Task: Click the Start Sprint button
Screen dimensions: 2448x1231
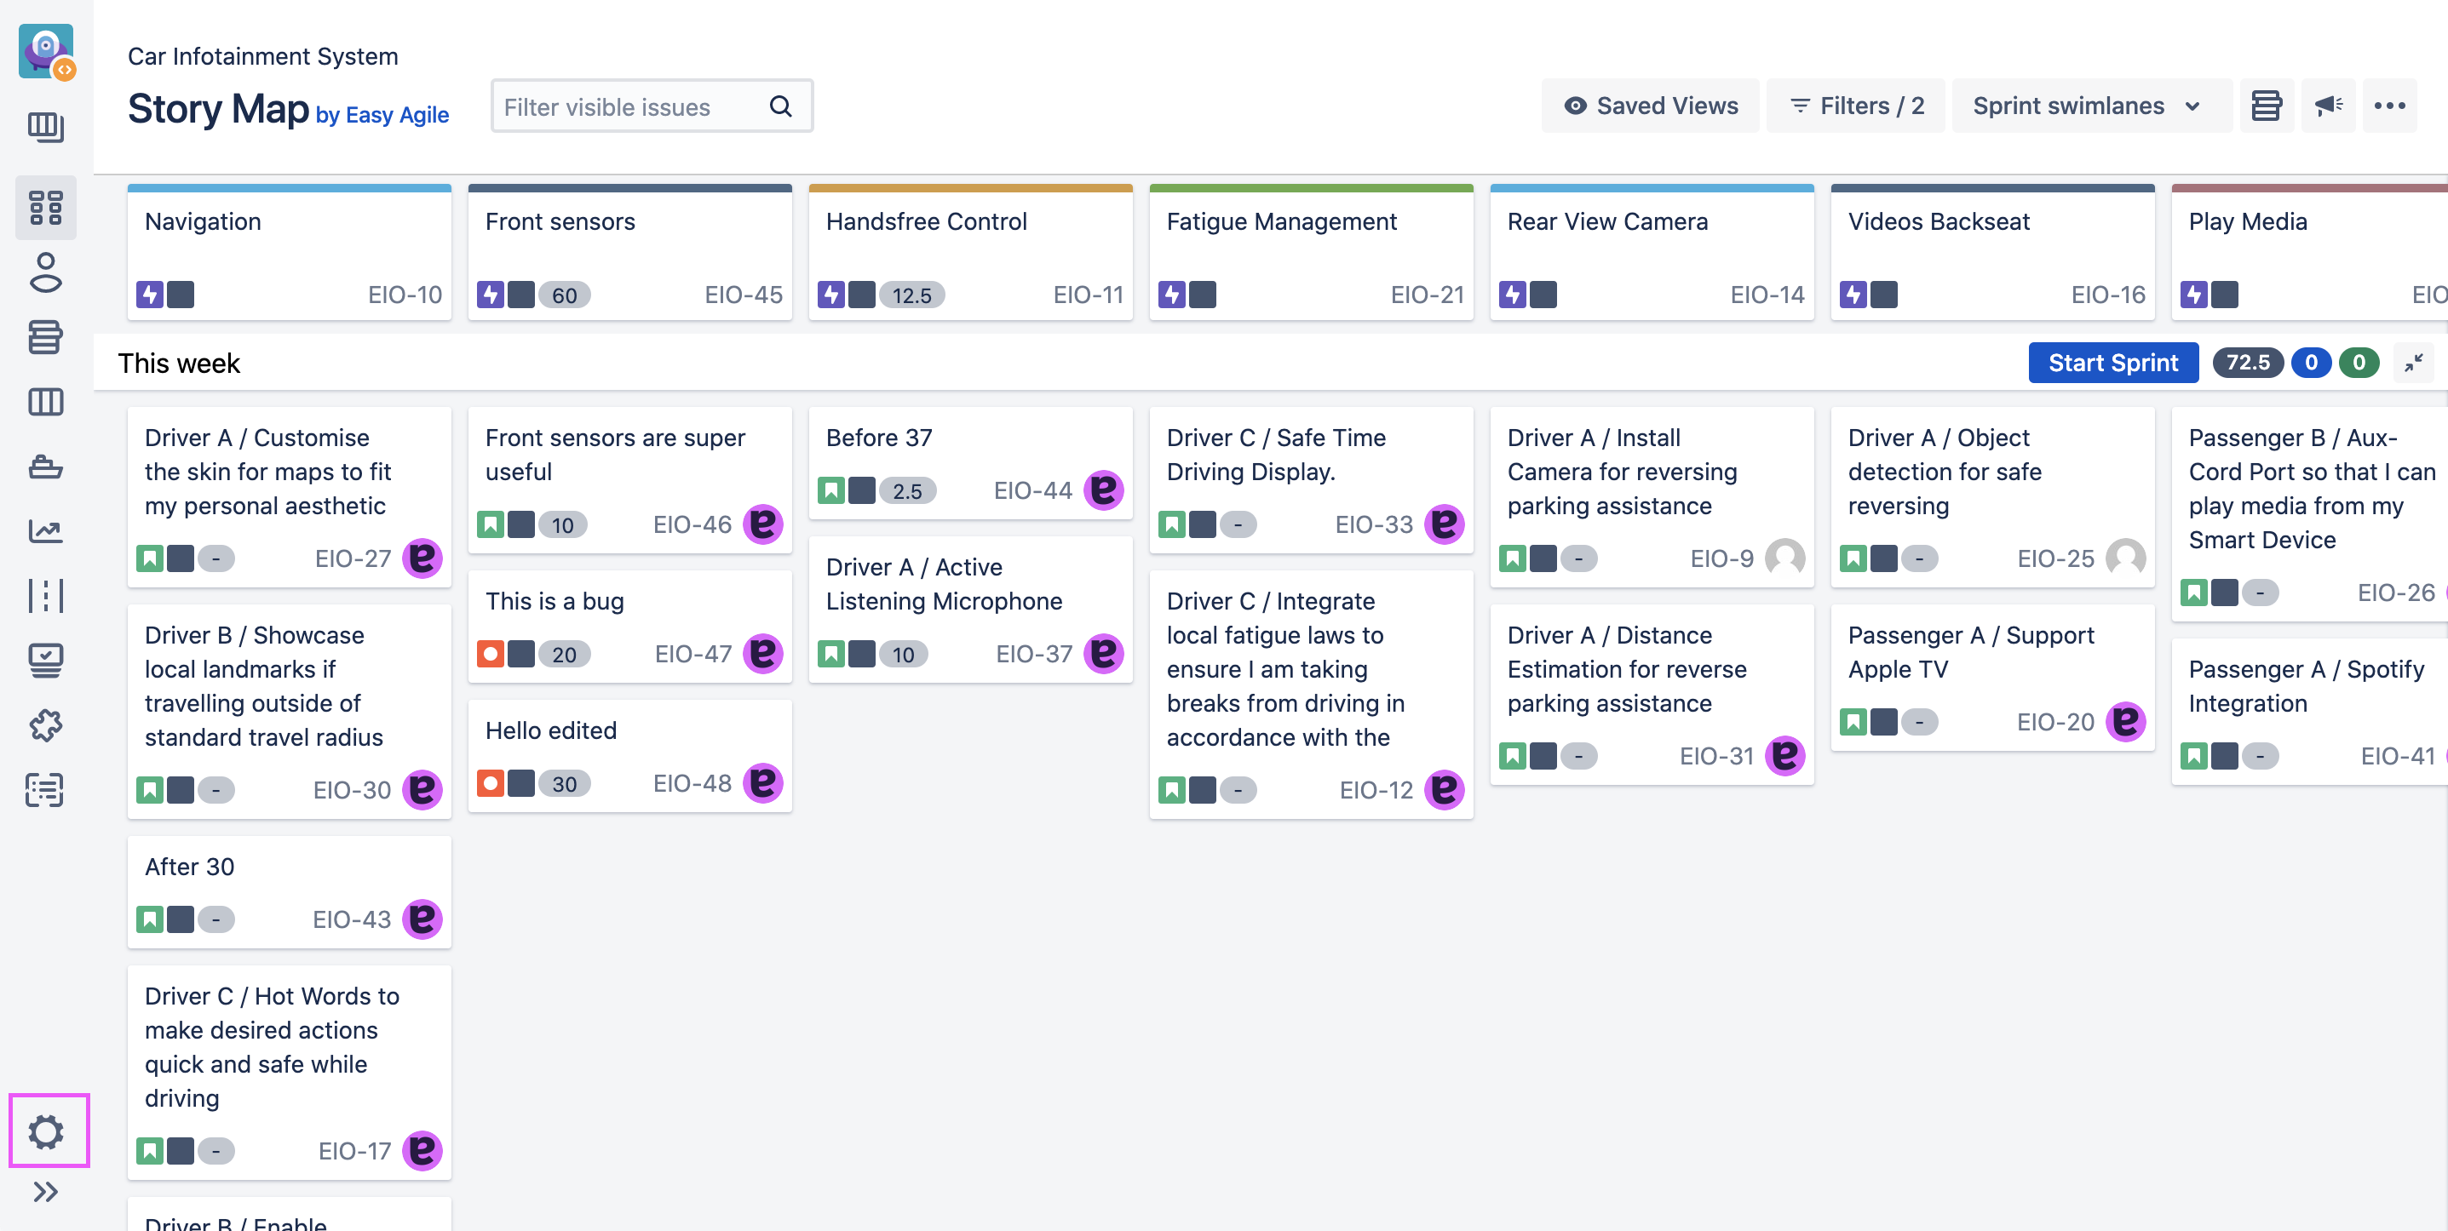Action: tap(2112, 363)
